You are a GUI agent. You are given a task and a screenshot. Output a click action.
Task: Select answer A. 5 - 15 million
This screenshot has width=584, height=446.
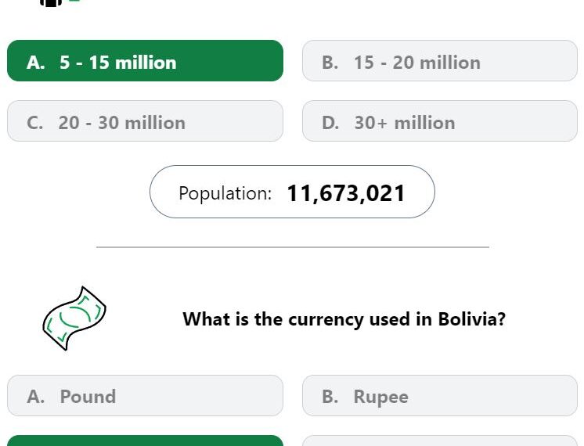[x=146, y=61]
